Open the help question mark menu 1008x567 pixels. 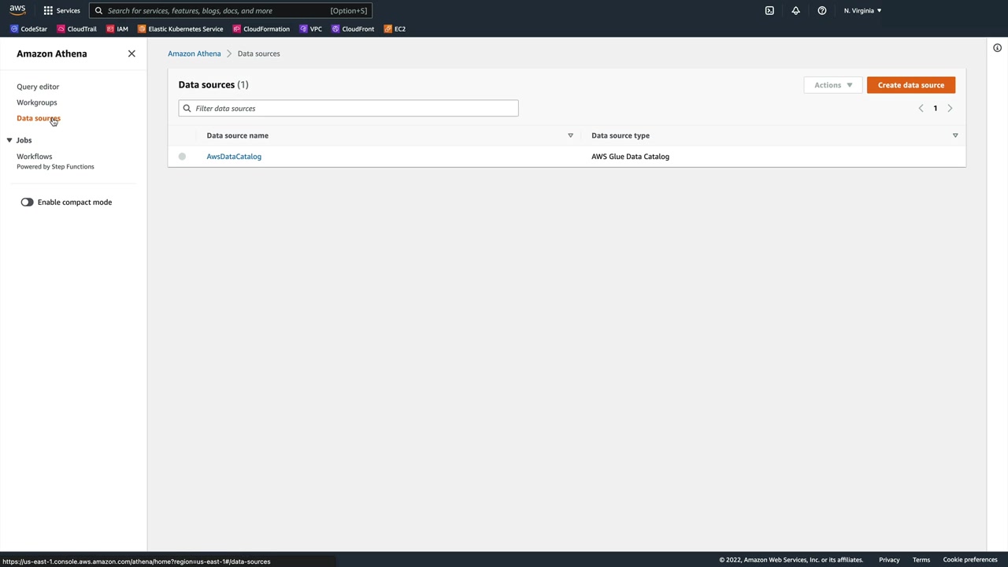pos(822,10)
